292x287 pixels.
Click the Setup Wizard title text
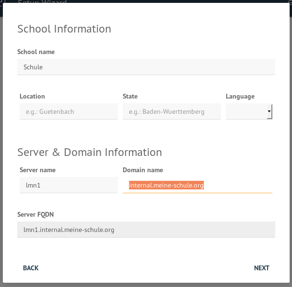point(42,3)
